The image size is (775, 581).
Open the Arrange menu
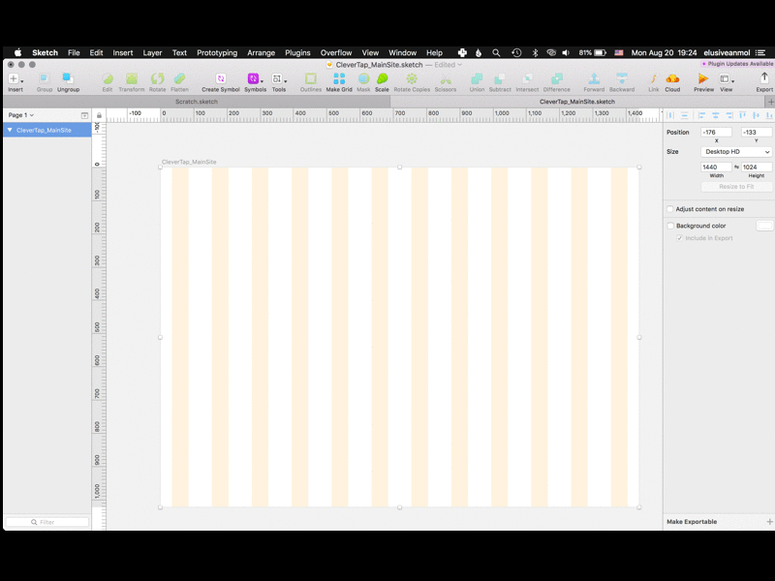point(261,52)
